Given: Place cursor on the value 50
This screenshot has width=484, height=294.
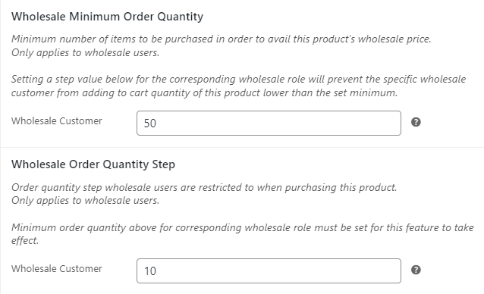Looking at the screenshot, I should [x=150, y=124].
